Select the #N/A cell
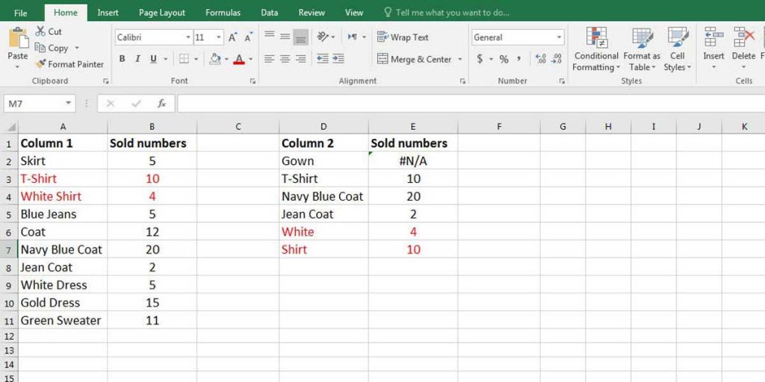765x382 pixels. click(x=413, y=161)
